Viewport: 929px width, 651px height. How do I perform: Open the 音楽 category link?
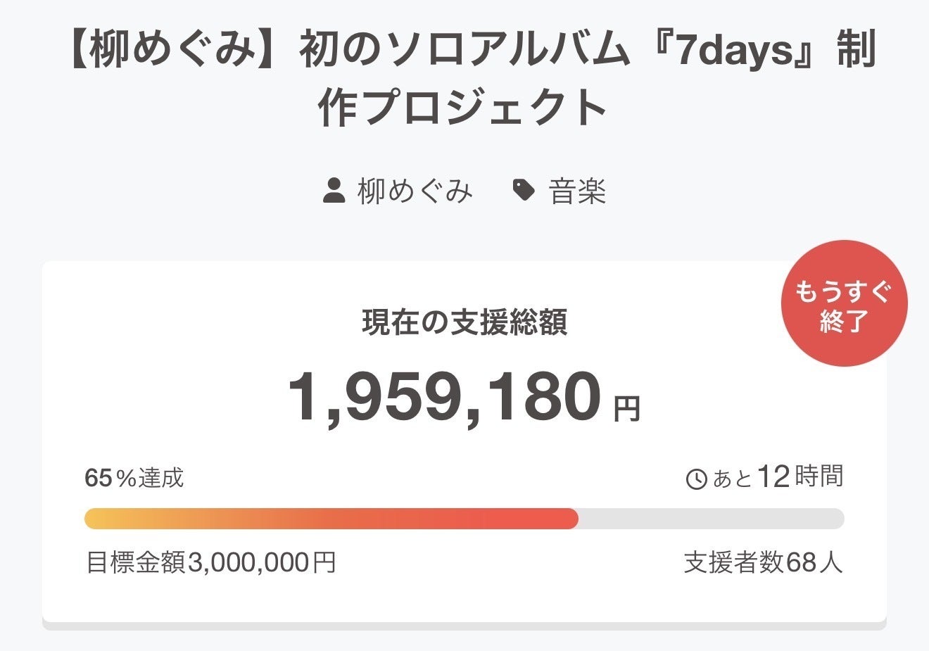tap(577, 191)
